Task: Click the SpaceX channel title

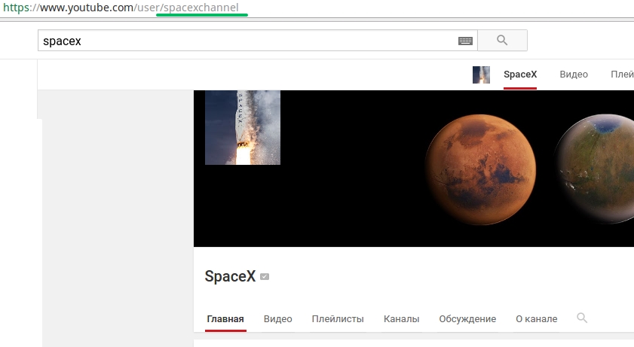Action: click(x=230, y=276)
